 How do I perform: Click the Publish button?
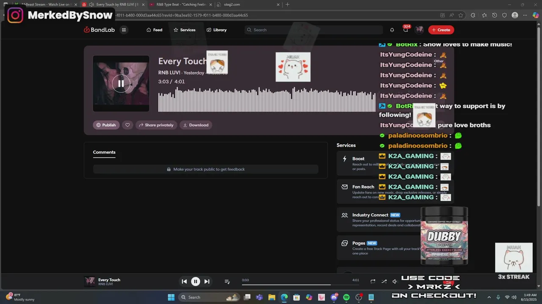(106, 125)
